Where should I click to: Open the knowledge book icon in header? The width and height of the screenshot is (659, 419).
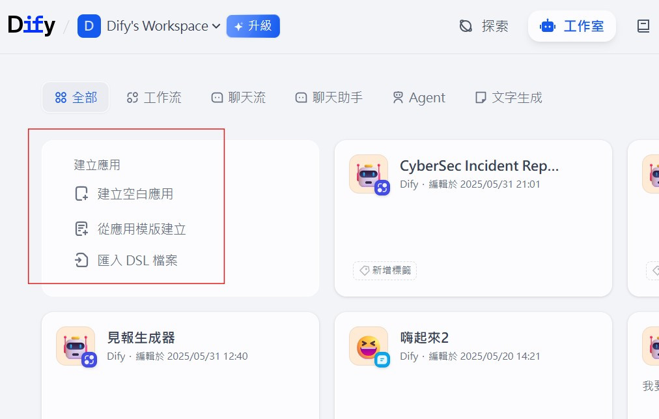click(x=643, y=26)
